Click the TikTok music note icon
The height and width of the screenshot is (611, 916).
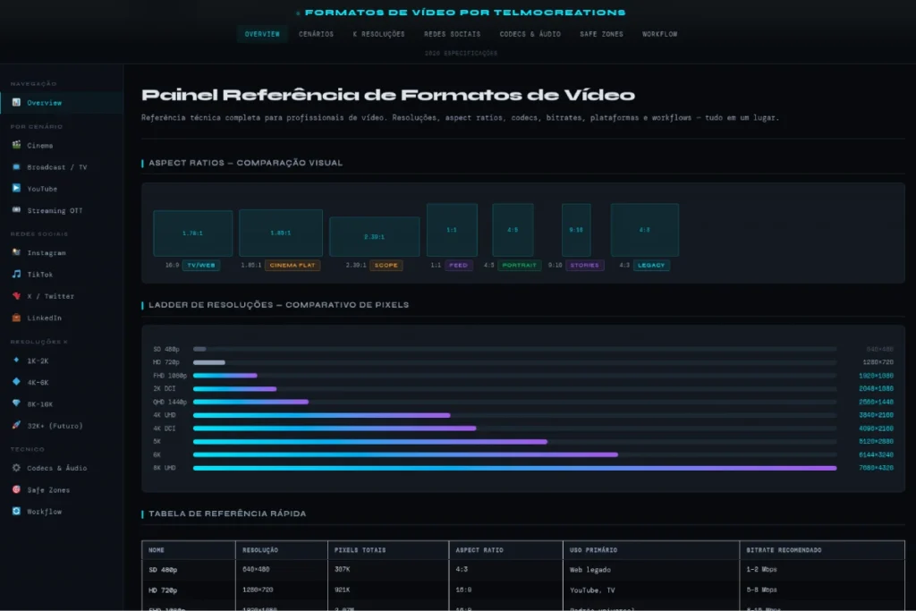click(x=16, y=275)
